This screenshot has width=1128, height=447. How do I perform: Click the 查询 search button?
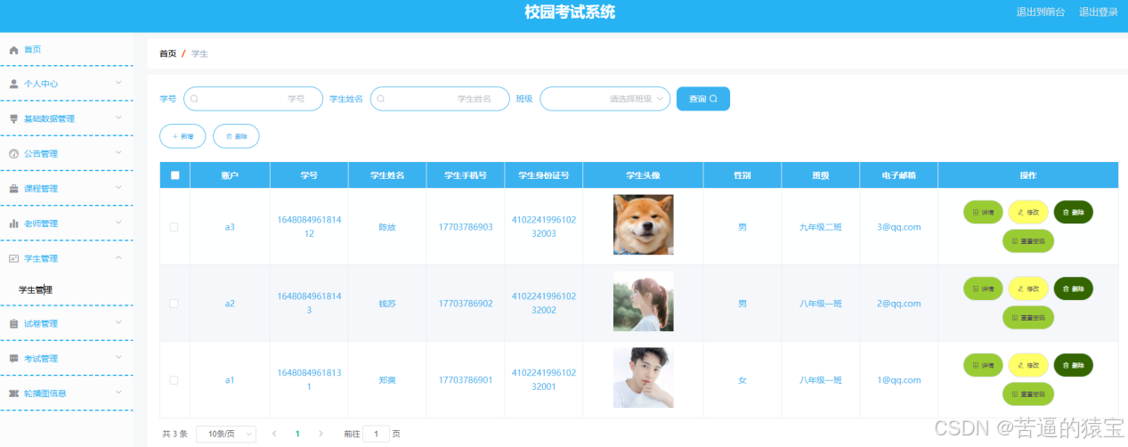tap(703, 99)
